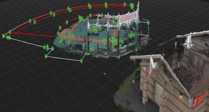The width and height of the screenshot is (209, 112).
Task: Select the waypoint at the scan's bottom-right corner
Action: tap(119, 57)
